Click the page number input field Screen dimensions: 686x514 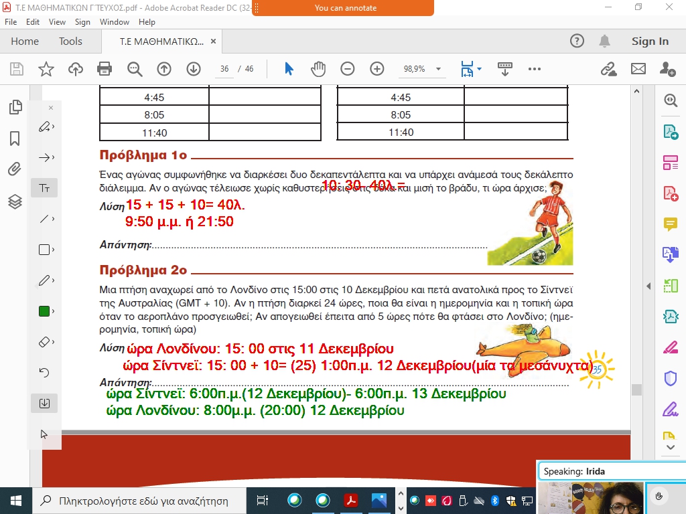224,69
